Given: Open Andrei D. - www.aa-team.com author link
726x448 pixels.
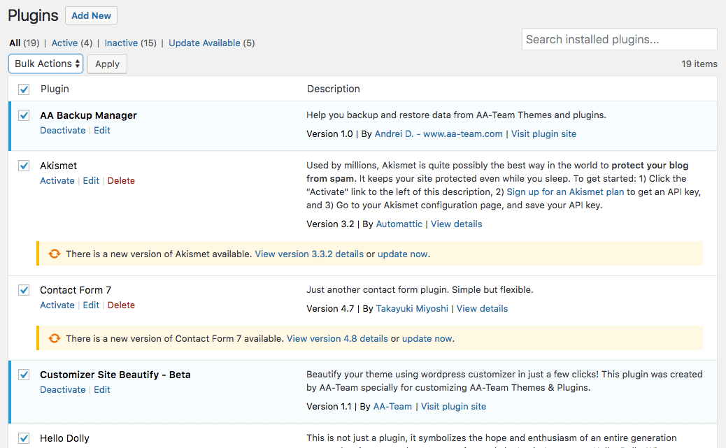Looking at the screenshot, I should 439,133.
